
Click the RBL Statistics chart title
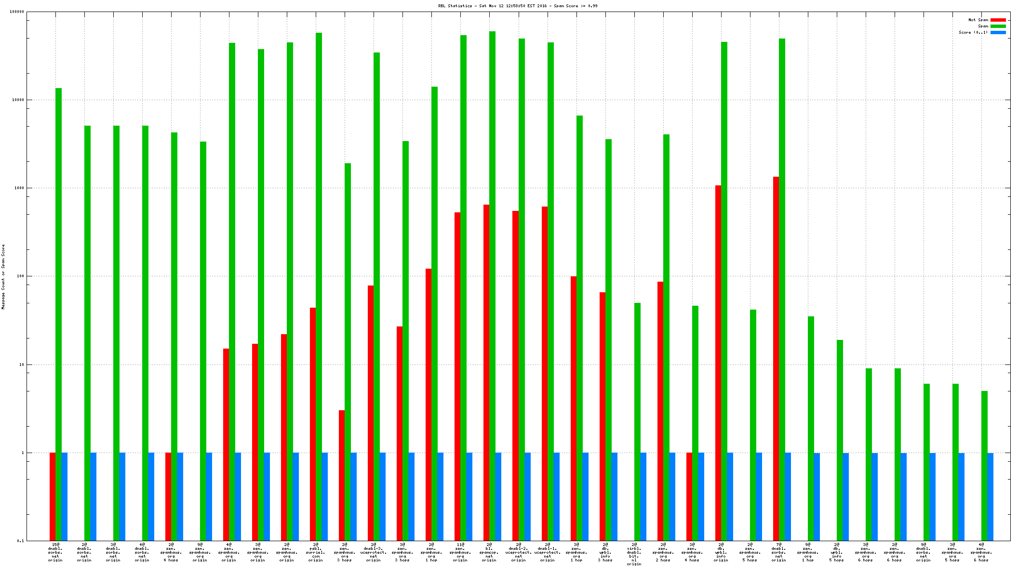pyautogui.click(x=518, y=6)
